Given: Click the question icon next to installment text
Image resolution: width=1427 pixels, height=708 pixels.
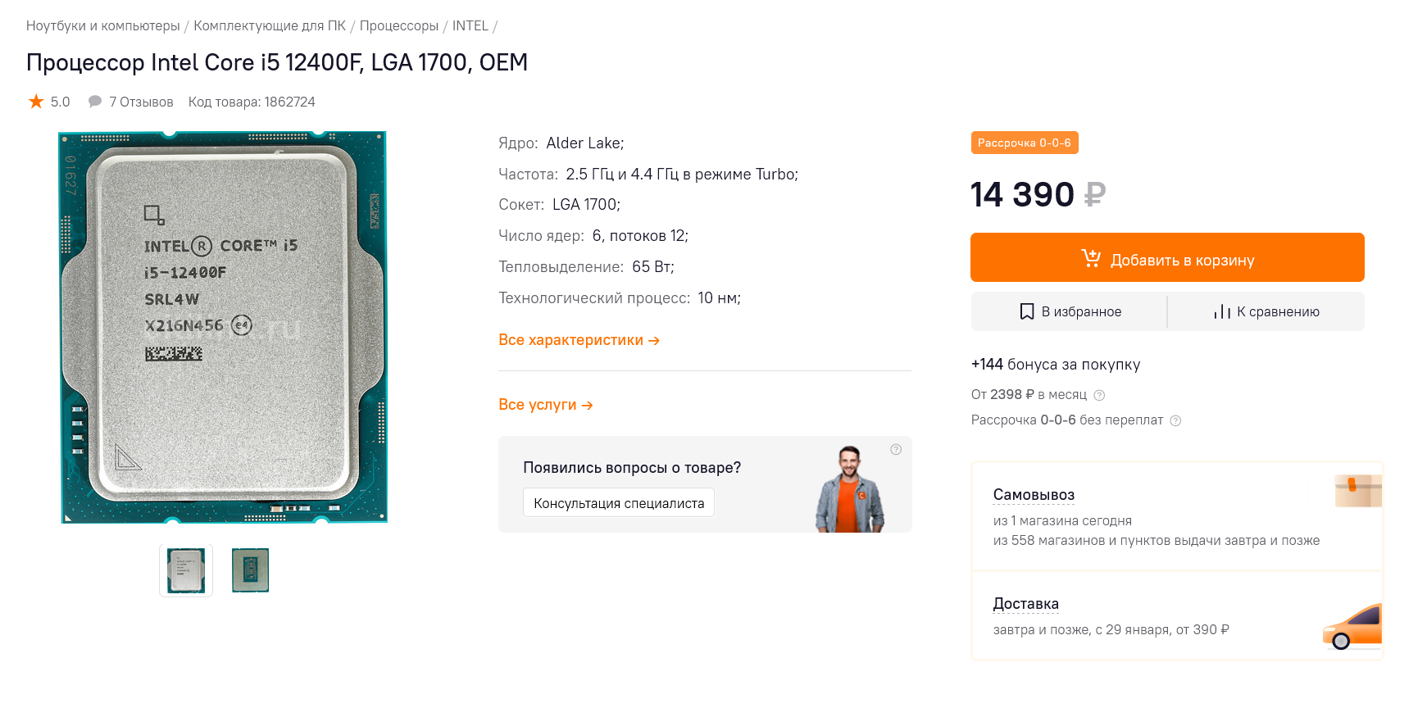Looking at the screenshot, I should pyautogui.click(x=1175, y=421).
